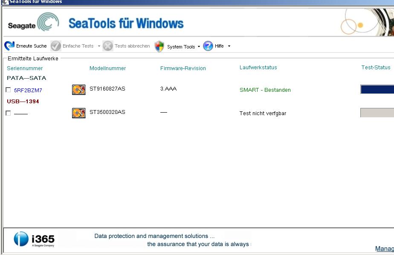Click the gray test progress bar for ST3500320AS
394x255 pixels.
(x=377, y=113)
